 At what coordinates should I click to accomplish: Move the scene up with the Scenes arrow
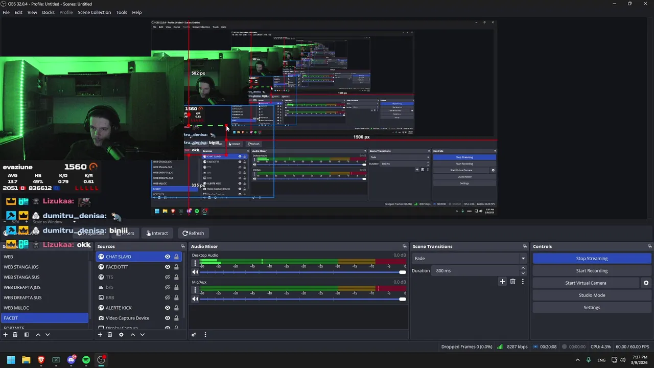point(38,335)
